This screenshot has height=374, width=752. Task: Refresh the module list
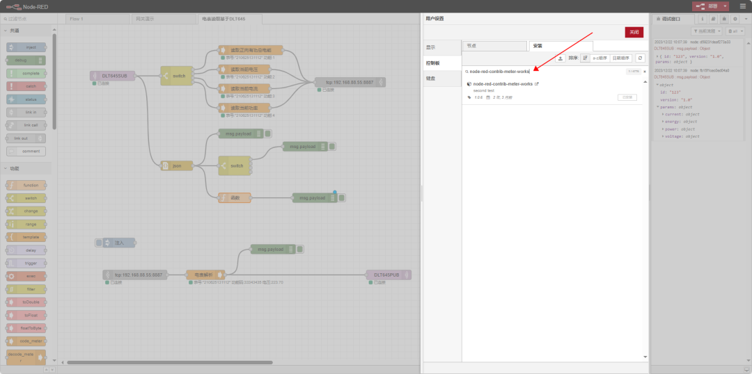(x=640, y=58)
